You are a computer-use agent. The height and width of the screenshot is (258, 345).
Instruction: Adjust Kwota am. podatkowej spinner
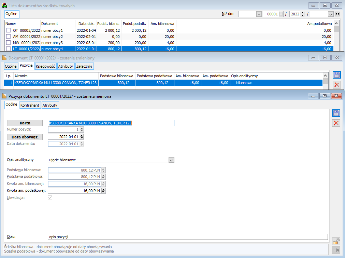(x=103, y=191)
